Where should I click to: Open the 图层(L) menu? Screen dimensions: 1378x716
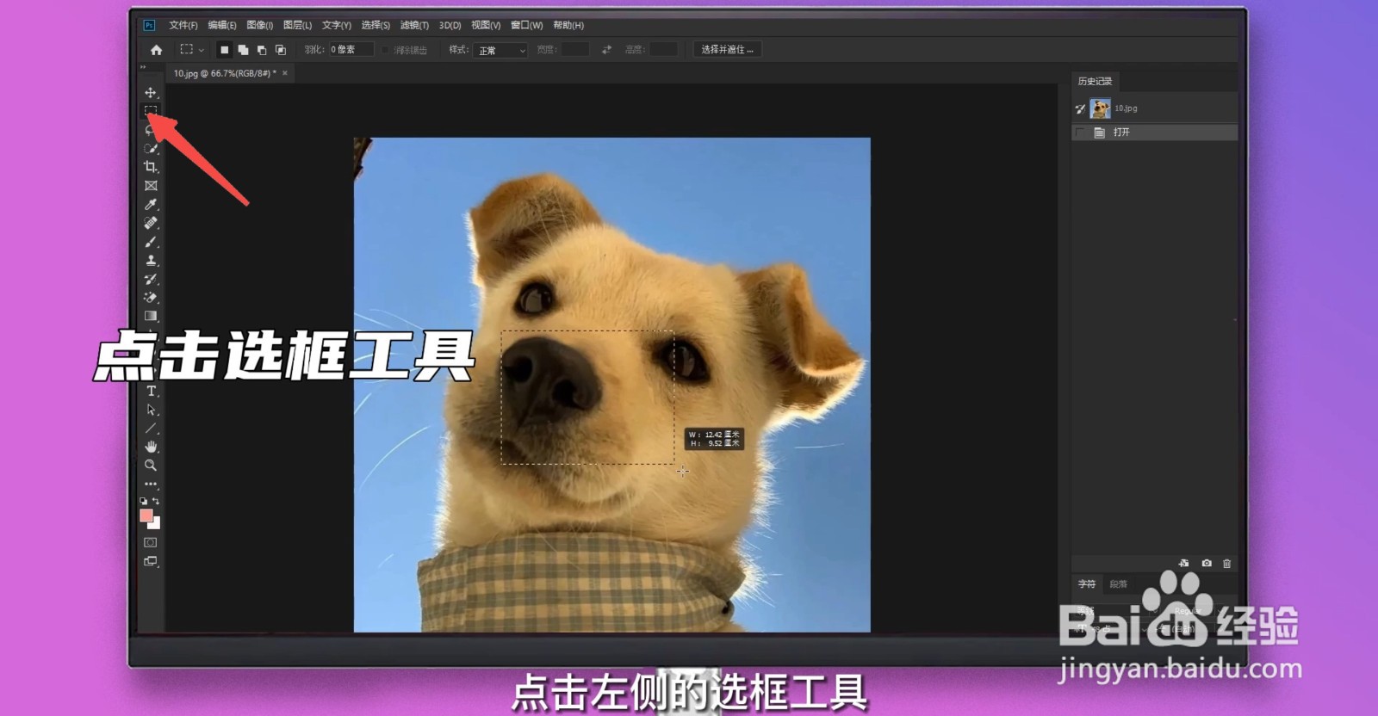pyautogui.click(x=298, y=26)
